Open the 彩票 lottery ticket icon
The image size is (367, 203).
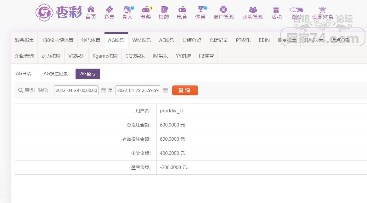coord(109,9)
